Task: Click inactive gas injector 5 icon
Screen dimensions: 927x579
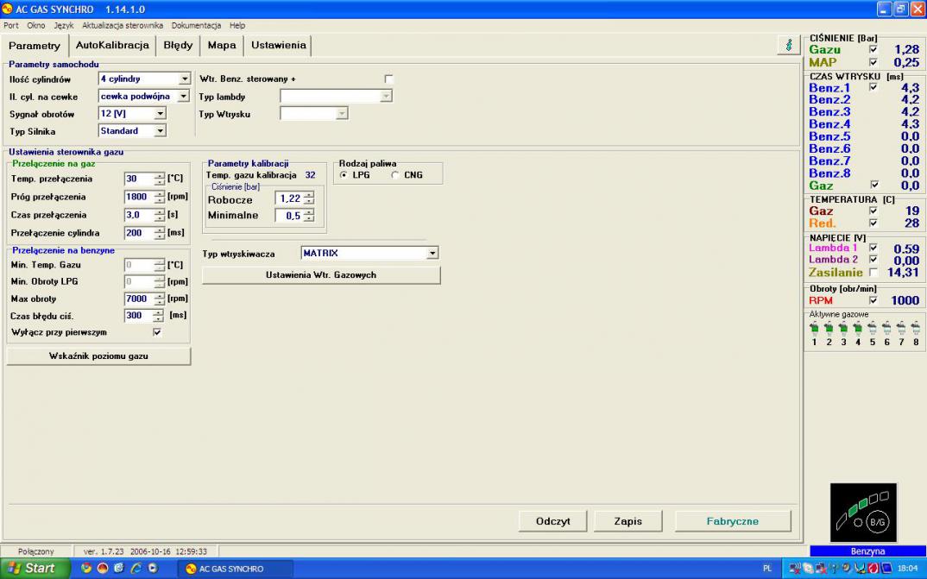Action: (x=872, y=329)
